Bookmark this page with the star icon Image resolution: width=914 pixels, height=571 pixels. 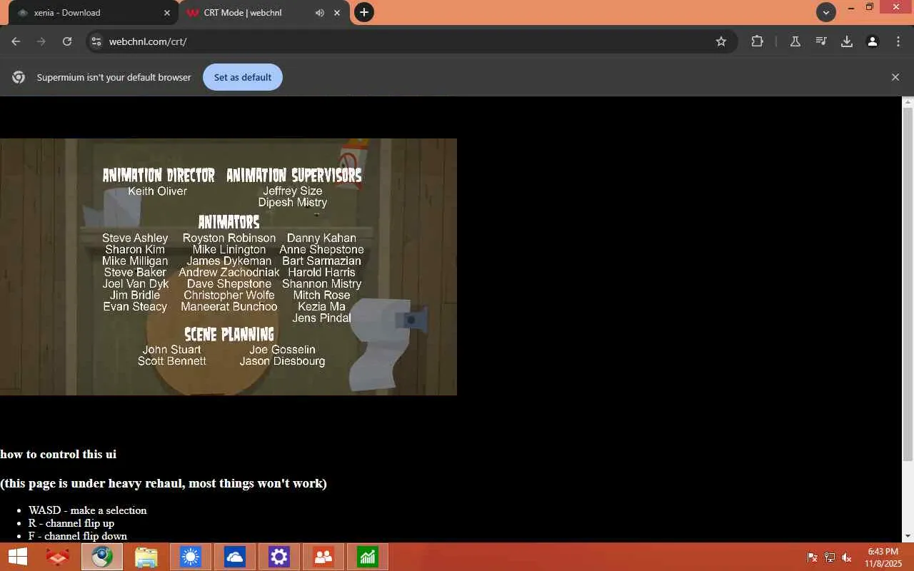[721, 41]
